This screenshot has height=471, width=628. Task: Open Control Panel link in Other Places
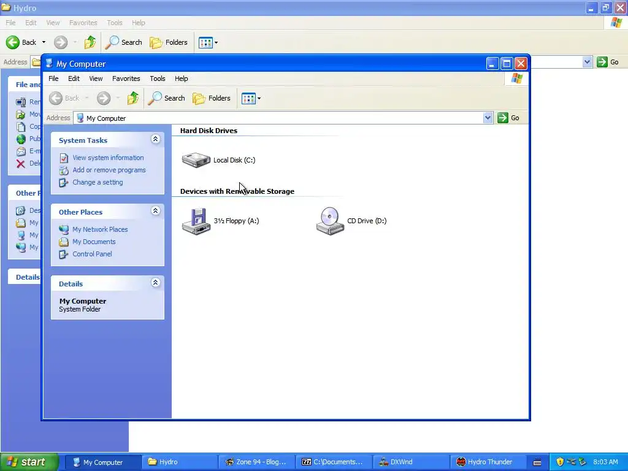pos(92,254)
